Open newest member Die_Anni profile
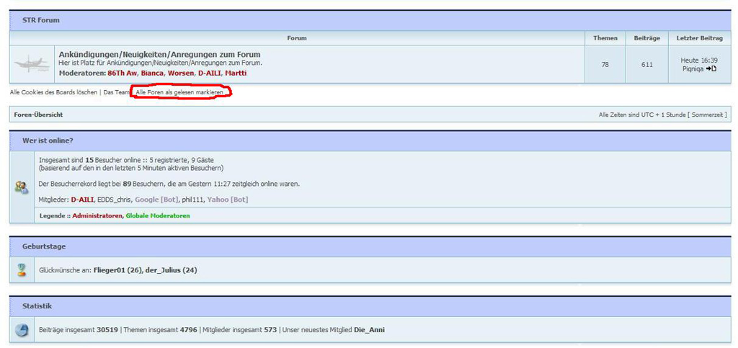This screenshot has width=738, height=348. [x=369, y=330]
